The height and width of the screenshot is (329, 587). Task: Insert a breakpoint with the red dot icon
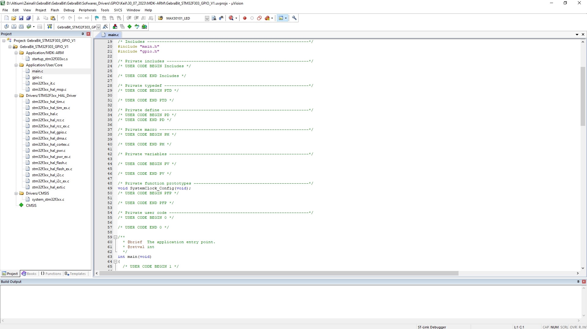[245, 18]
